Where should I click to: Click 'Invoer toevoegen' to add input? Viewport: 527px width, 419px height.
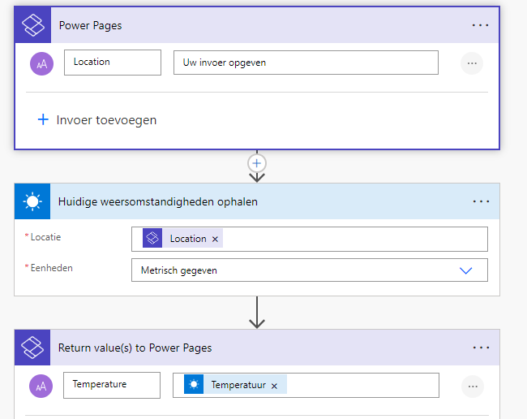tap(97, 120)
